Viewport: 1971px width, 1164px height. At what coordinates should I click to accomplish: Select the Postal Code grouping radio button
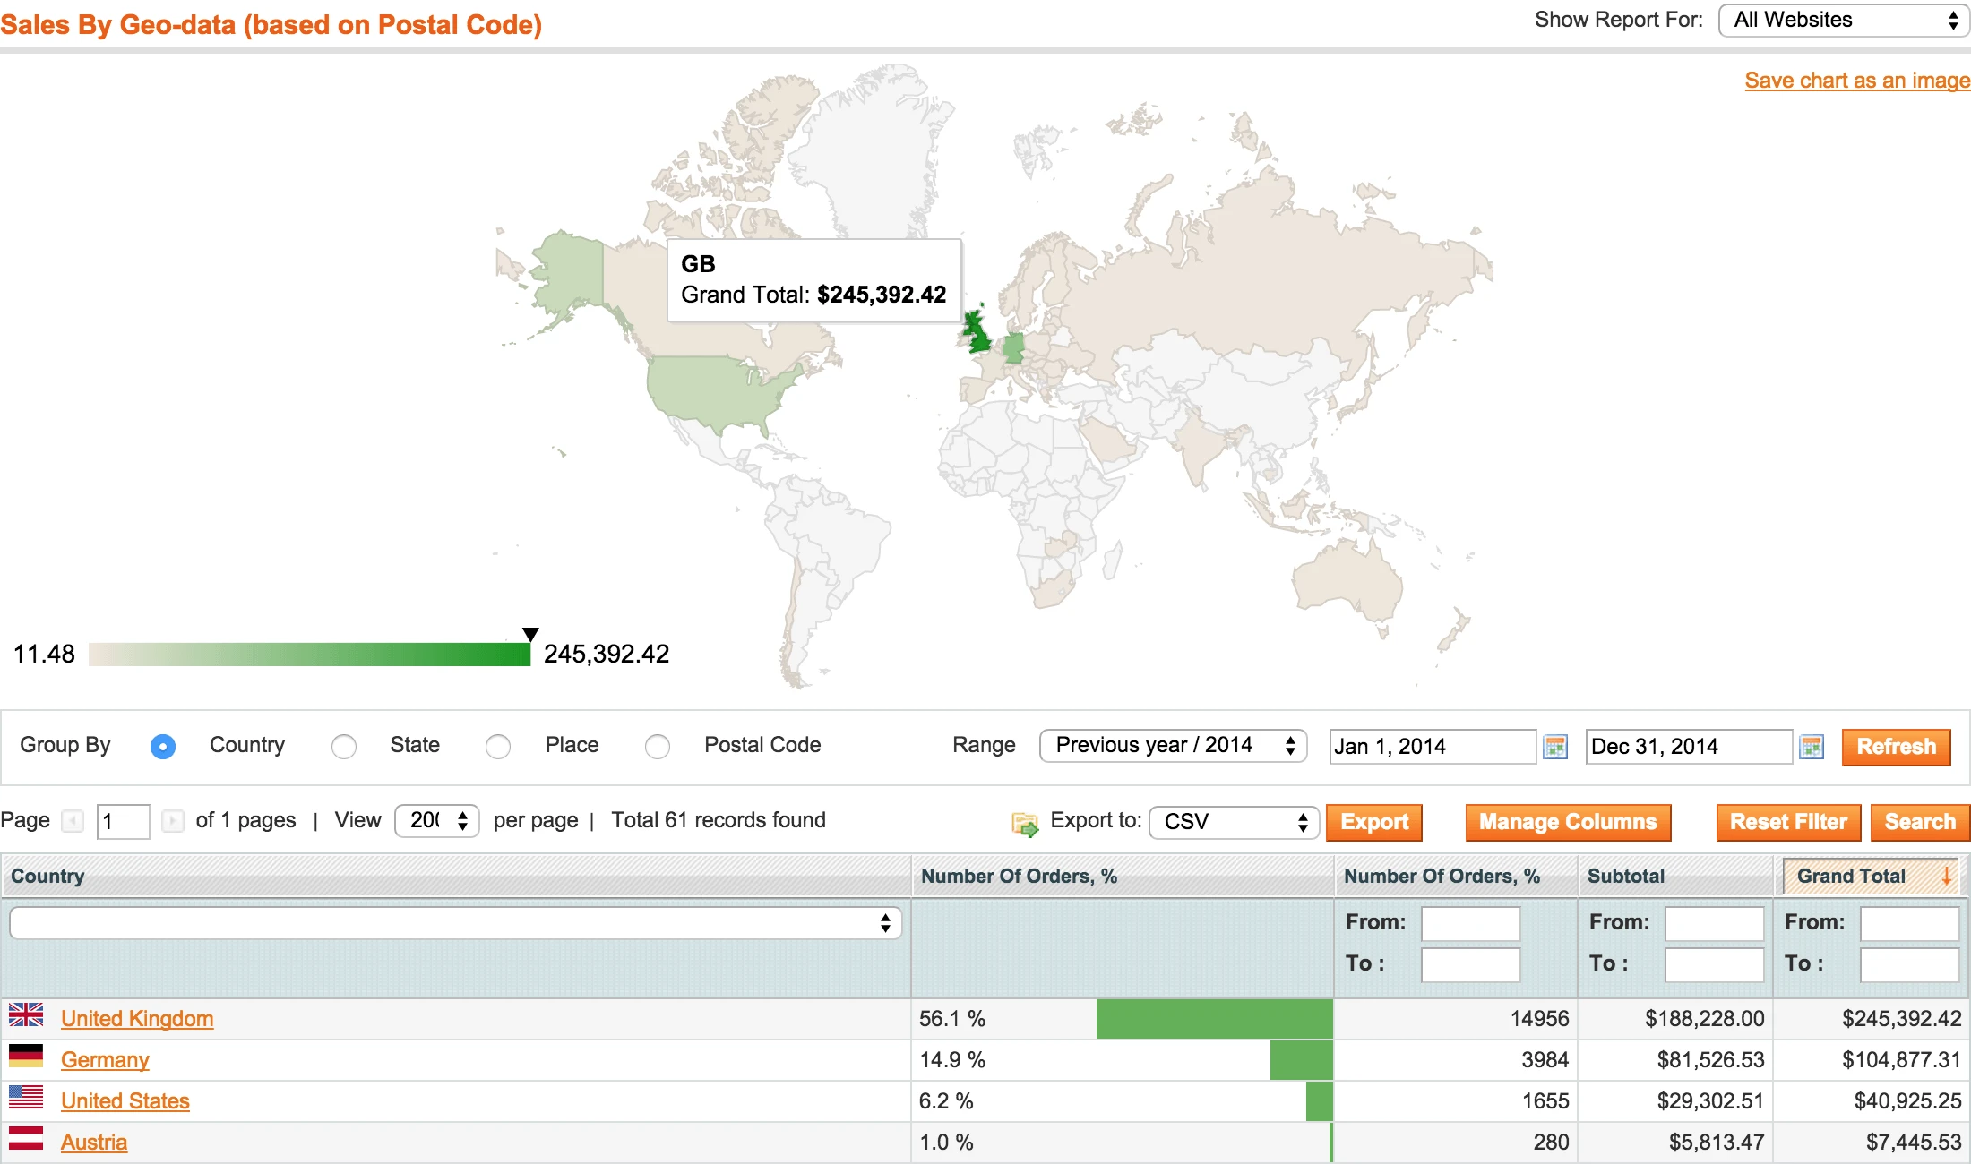658,746
